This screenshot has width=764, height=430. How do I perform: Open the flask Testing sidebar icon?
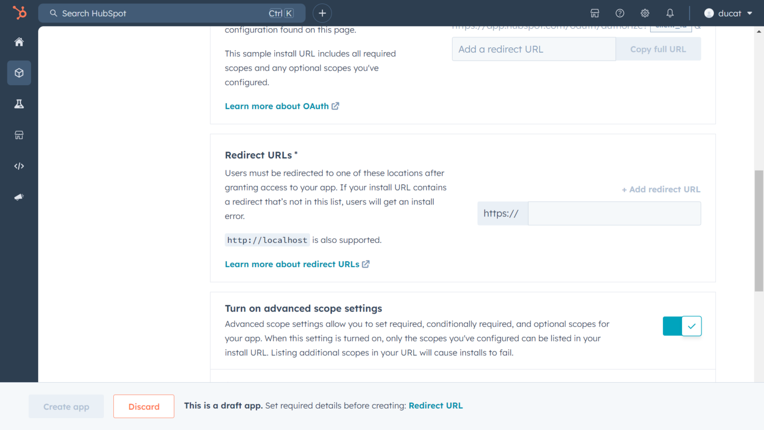pos(19,104)
